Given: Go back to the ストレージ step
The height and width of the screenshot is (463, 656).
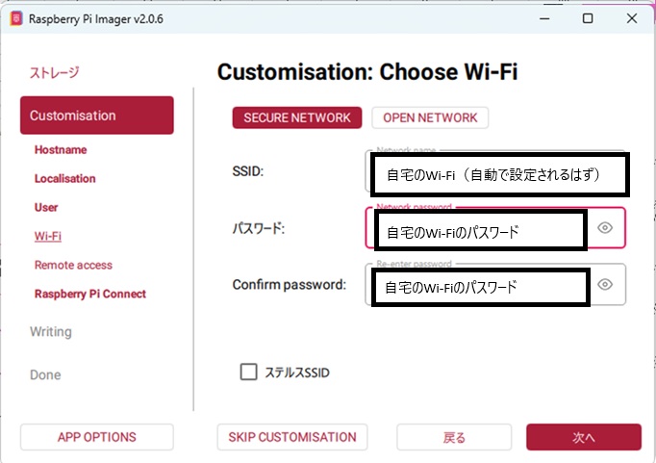Looking at the screenshot, I should click(x=54, y=72).
